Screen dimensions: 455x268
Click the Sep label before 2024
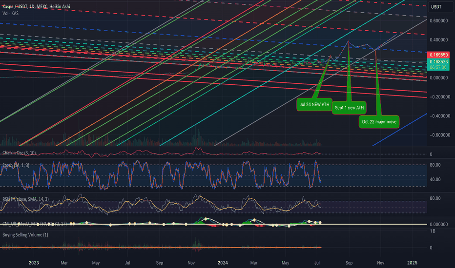159,263
